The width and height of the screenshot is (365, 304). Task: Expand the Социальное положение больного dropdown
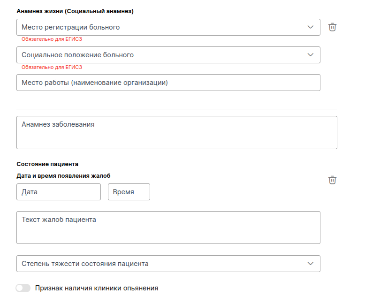(160, 55)
